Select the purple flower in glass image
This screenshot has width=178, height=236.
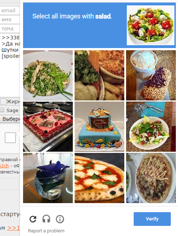pyautogui.click(x=48, y=178)
